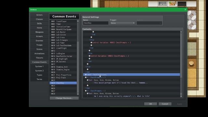Go to the Troops tab

point(39,45)
